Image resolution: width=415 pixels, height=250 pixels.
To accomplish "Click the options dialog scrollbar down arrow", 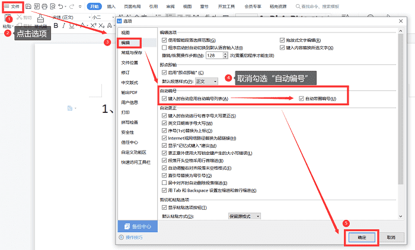I will pyautogui.click(x=401, y=216).
